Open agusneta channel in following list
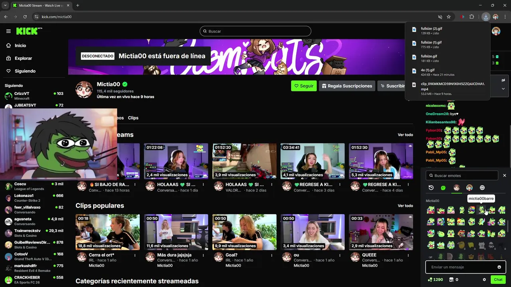The width and height of the screenshot is (511, 287). point(34,221)
